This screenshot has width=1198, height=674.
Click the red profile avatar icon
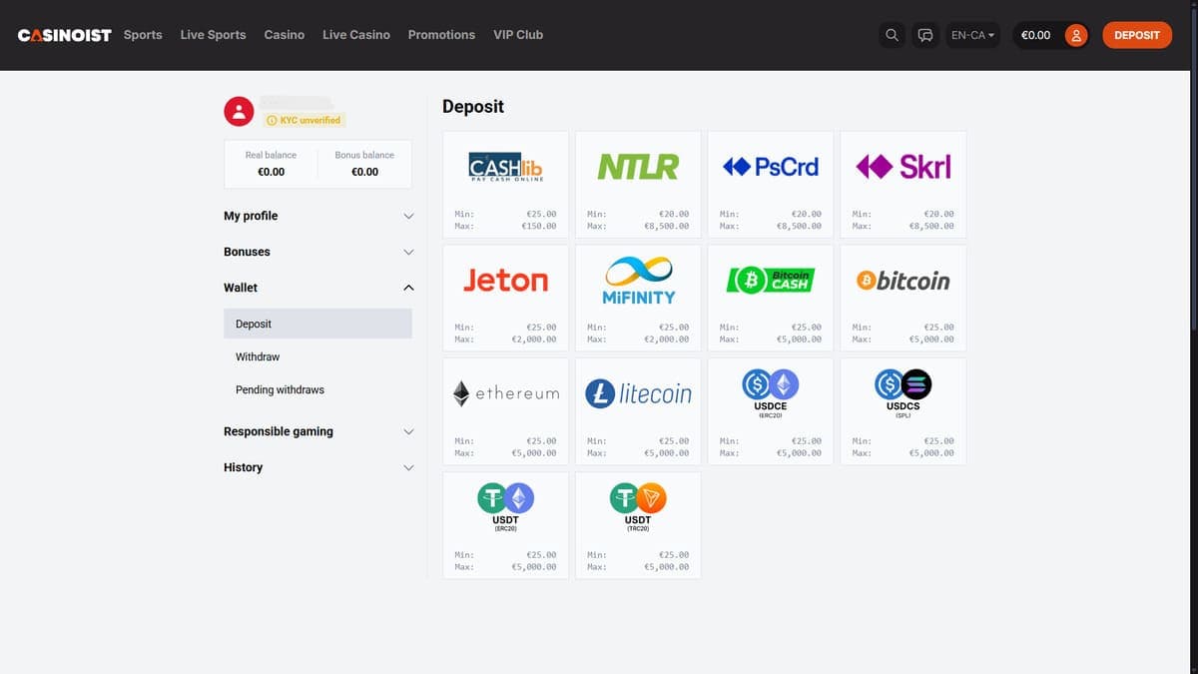tap(239, 111)
